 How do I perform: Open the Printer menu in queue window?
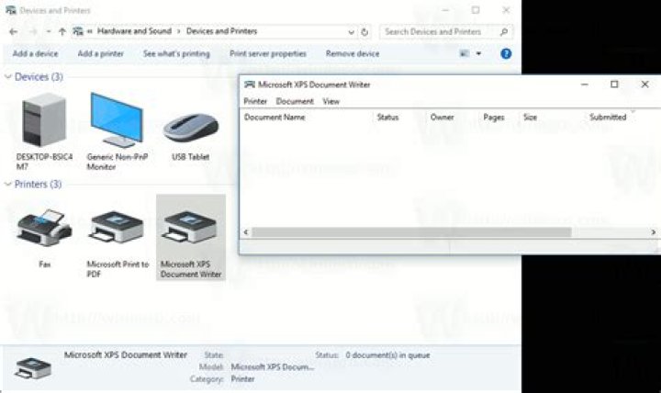(255, 101)
